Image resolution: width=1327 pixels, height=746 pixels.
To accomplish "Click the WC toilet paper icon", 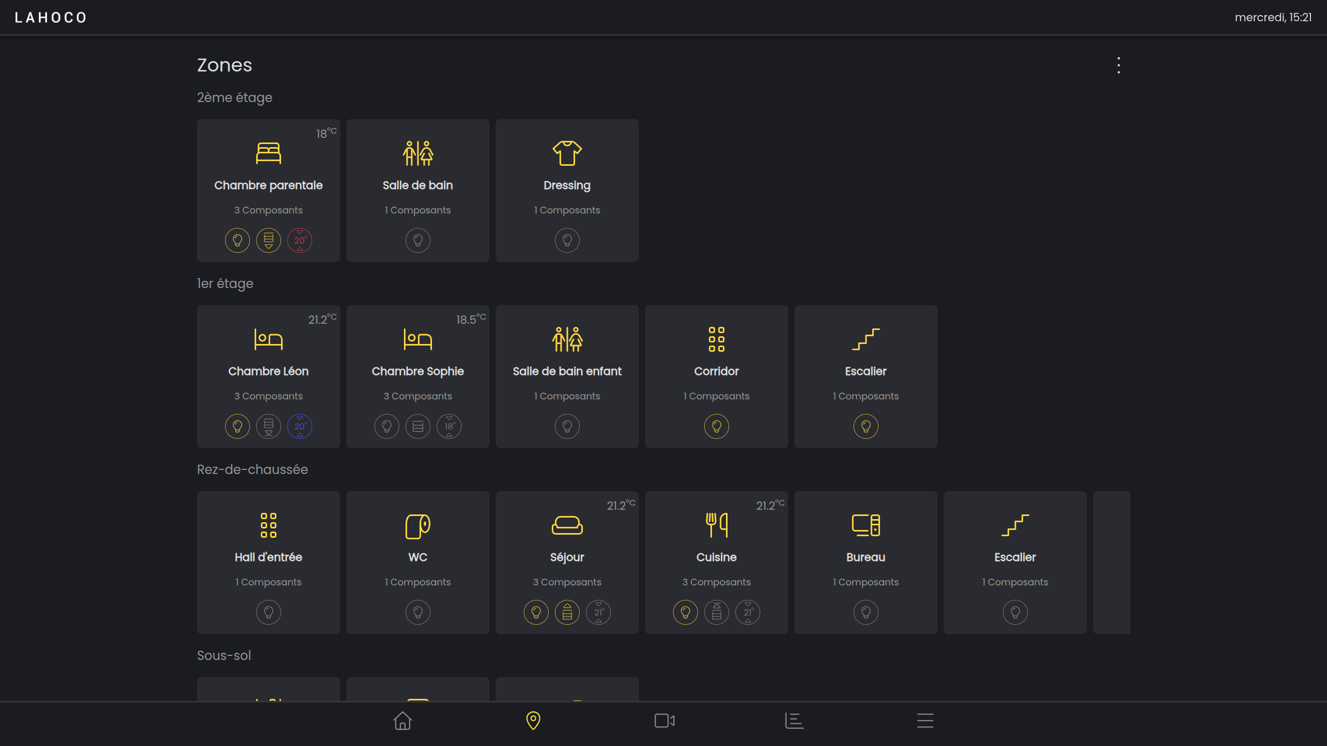I will click(417, 526).
